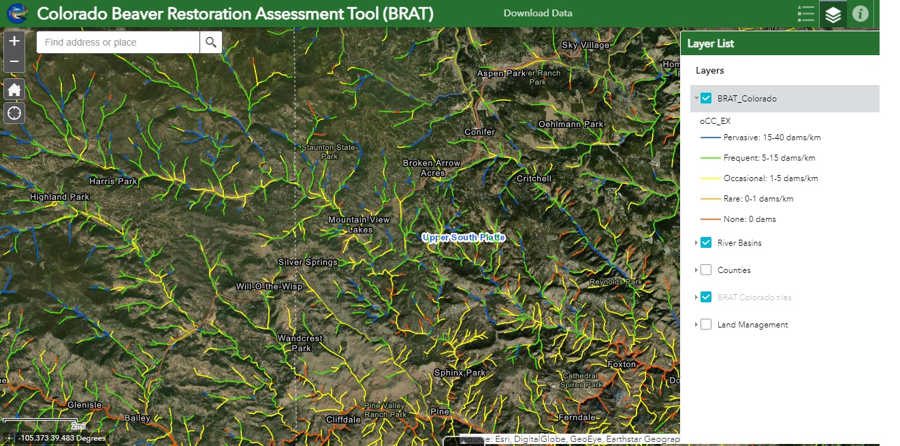Focus the Find address or place field

coord(118,42)
